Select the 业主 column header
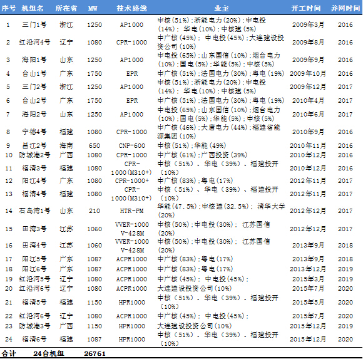Screen dimensions: 363x359 (x=222, y=8)
